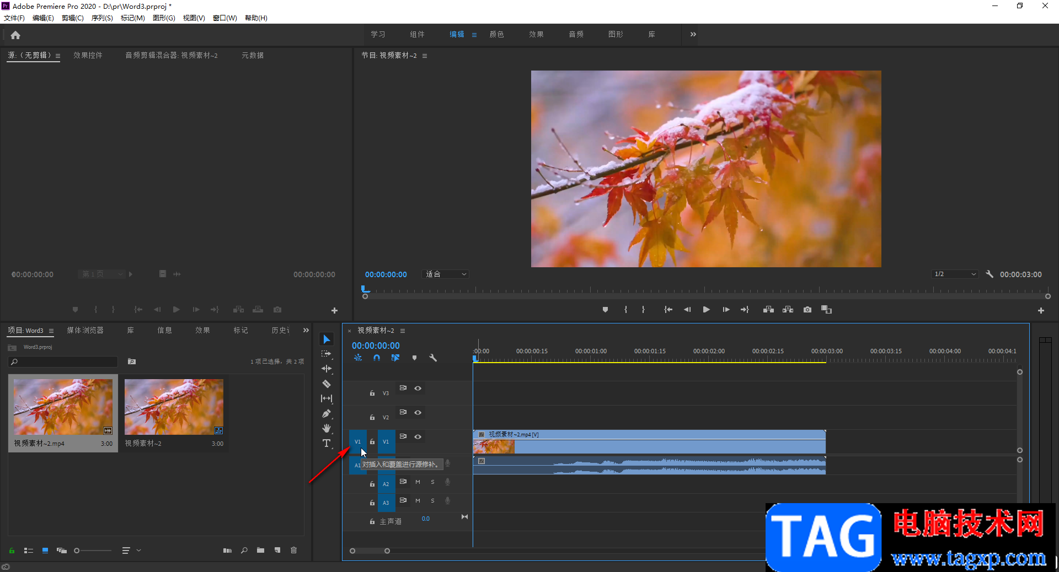Open program monitor panel menu
Screen dimensions: 1059x572
tap(425, 56)
